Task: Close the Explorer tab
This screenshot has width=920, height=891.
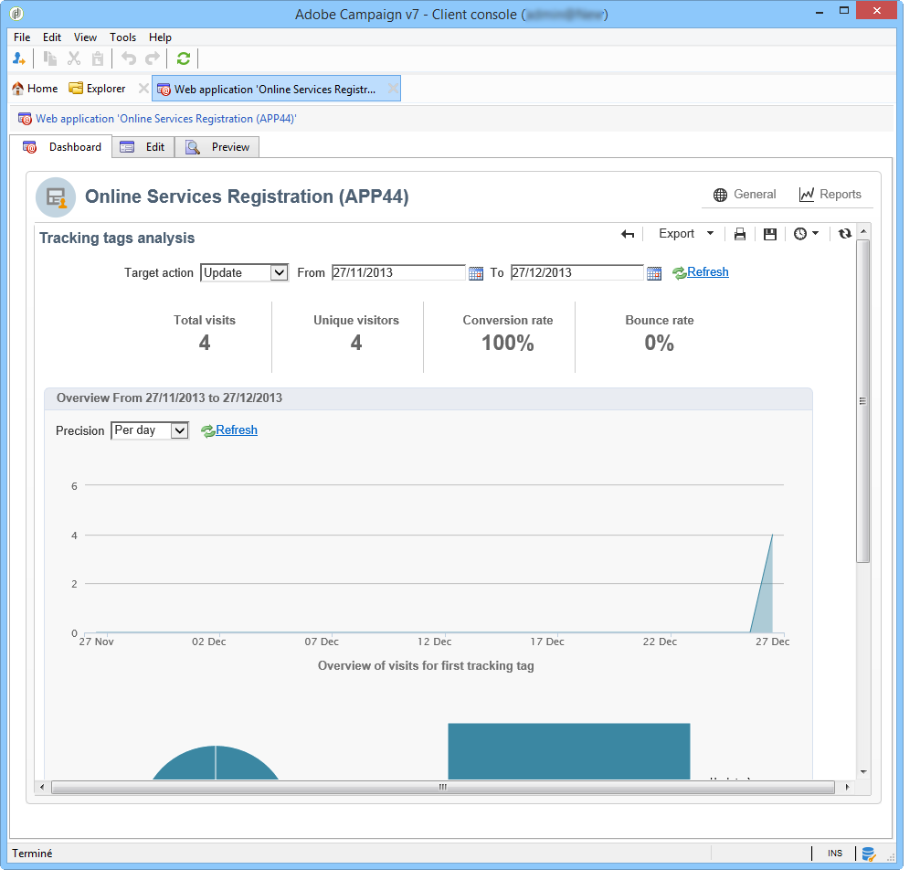Action: (x=143, y=89)
